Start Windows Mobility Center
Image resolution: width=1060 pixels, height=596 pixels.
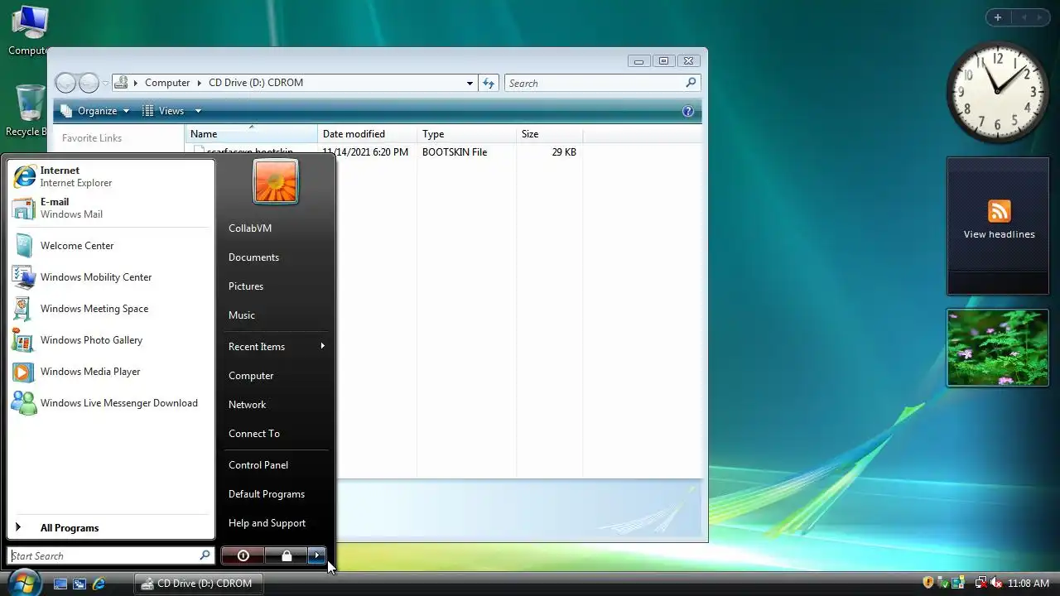point(109,277)
